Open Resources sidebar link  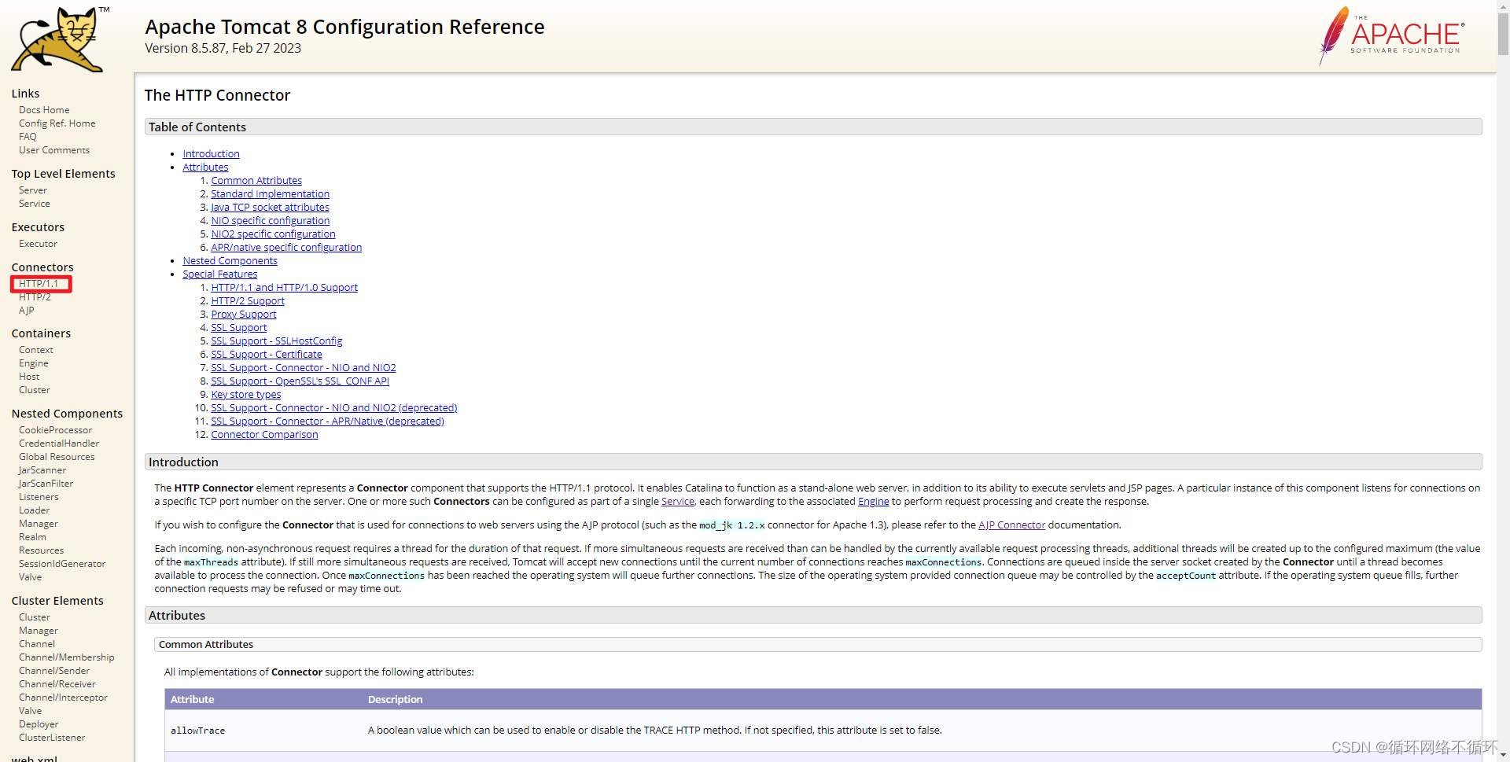pyautogui.click(x=42, y=550)
